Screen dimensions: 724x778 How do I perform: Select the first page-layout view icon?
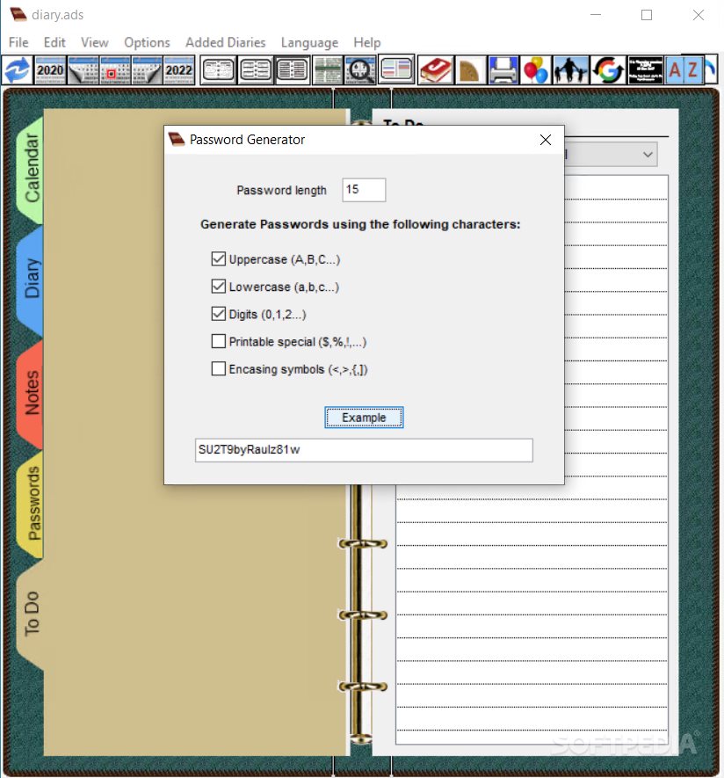pyautogui.click(x=218, y=70)
